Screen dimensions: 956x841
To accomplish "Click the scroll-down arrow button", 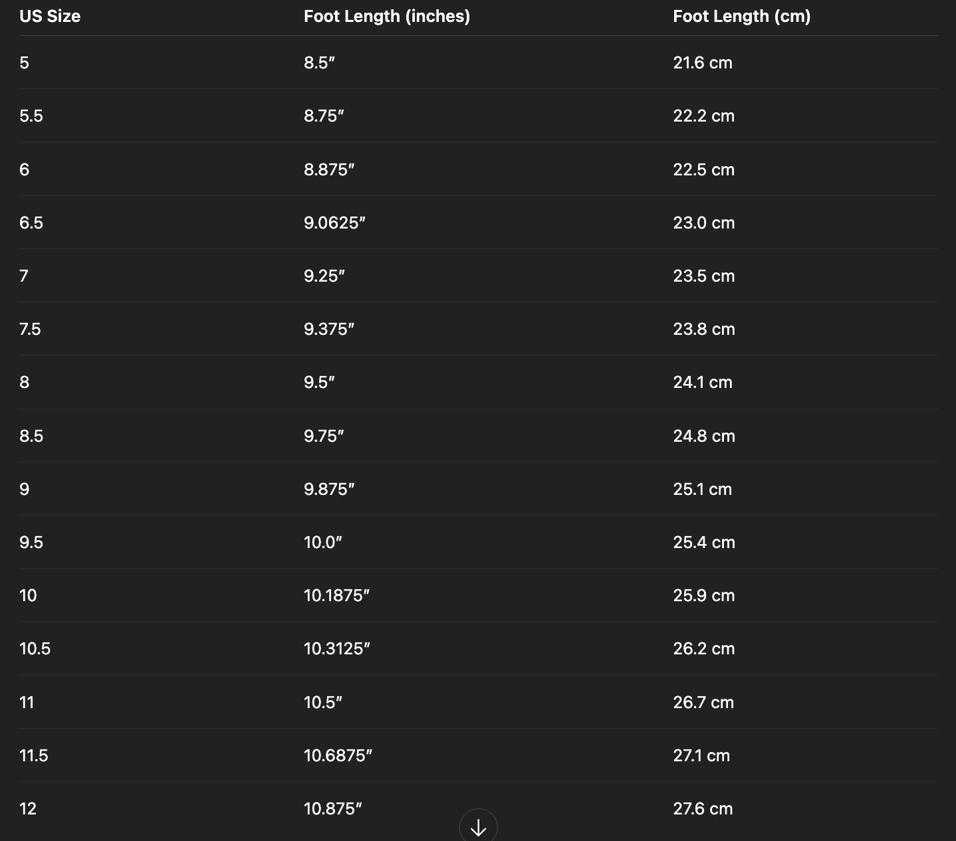I will (478, 826).
